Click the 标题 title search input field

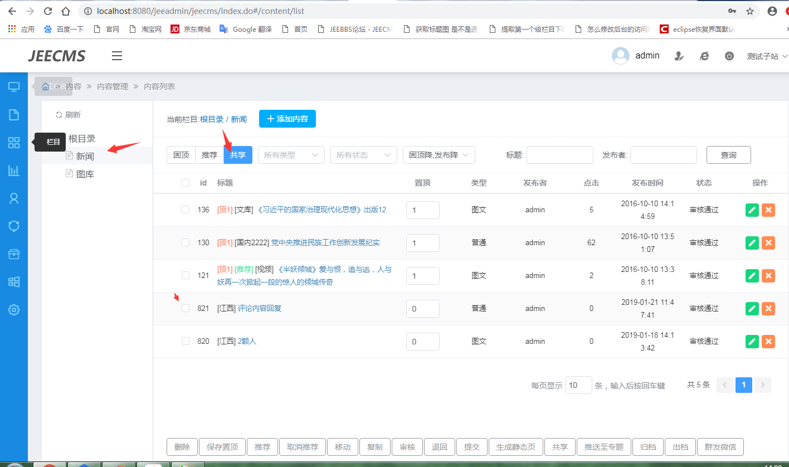pyautogui.click(x=559, y=155)
